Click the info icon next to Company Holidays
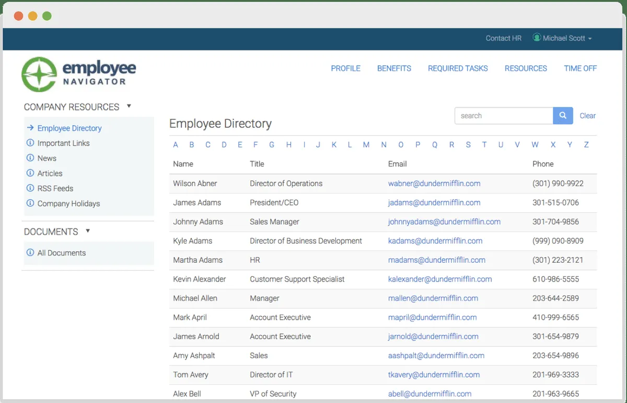The width and height of the screenshot is (627, 403). pos(30,203)
